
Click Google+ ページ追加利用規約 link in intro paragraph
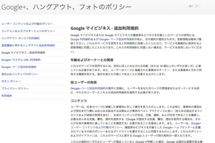click(x=117, y=39)
